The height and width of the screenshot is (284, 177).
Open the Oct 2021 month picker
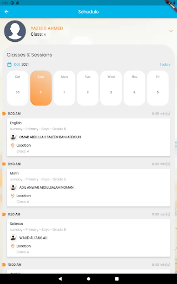[x=21, y=64]
